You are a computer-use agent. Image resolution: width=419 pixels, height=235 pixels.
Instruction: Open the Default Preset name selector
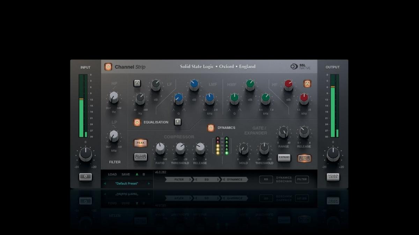[127, 183]
